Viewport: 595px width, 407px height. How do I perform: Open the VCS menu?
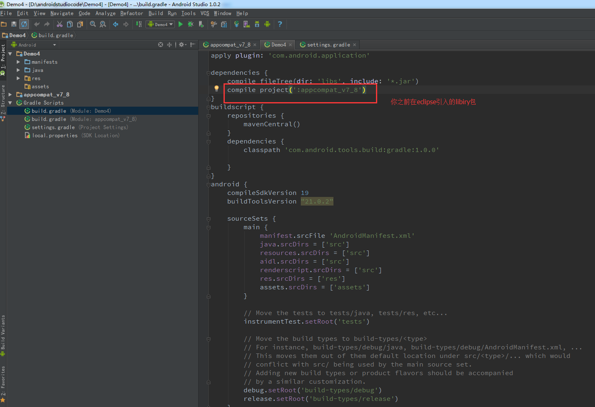(x=205, y=13)
